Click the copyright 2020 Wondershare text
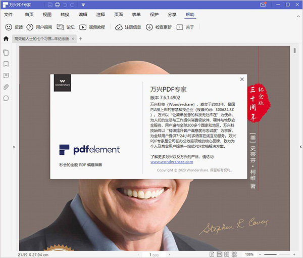 click(x=194, y=170)
